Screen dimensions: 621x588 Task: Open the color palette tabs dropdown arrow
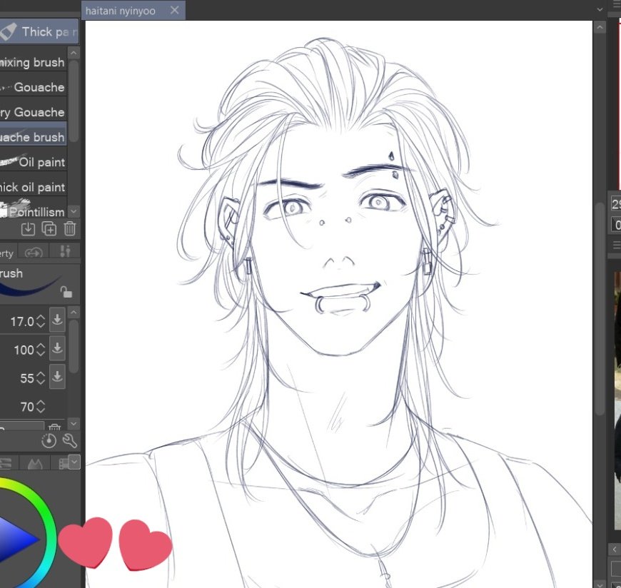click(74, 462)
